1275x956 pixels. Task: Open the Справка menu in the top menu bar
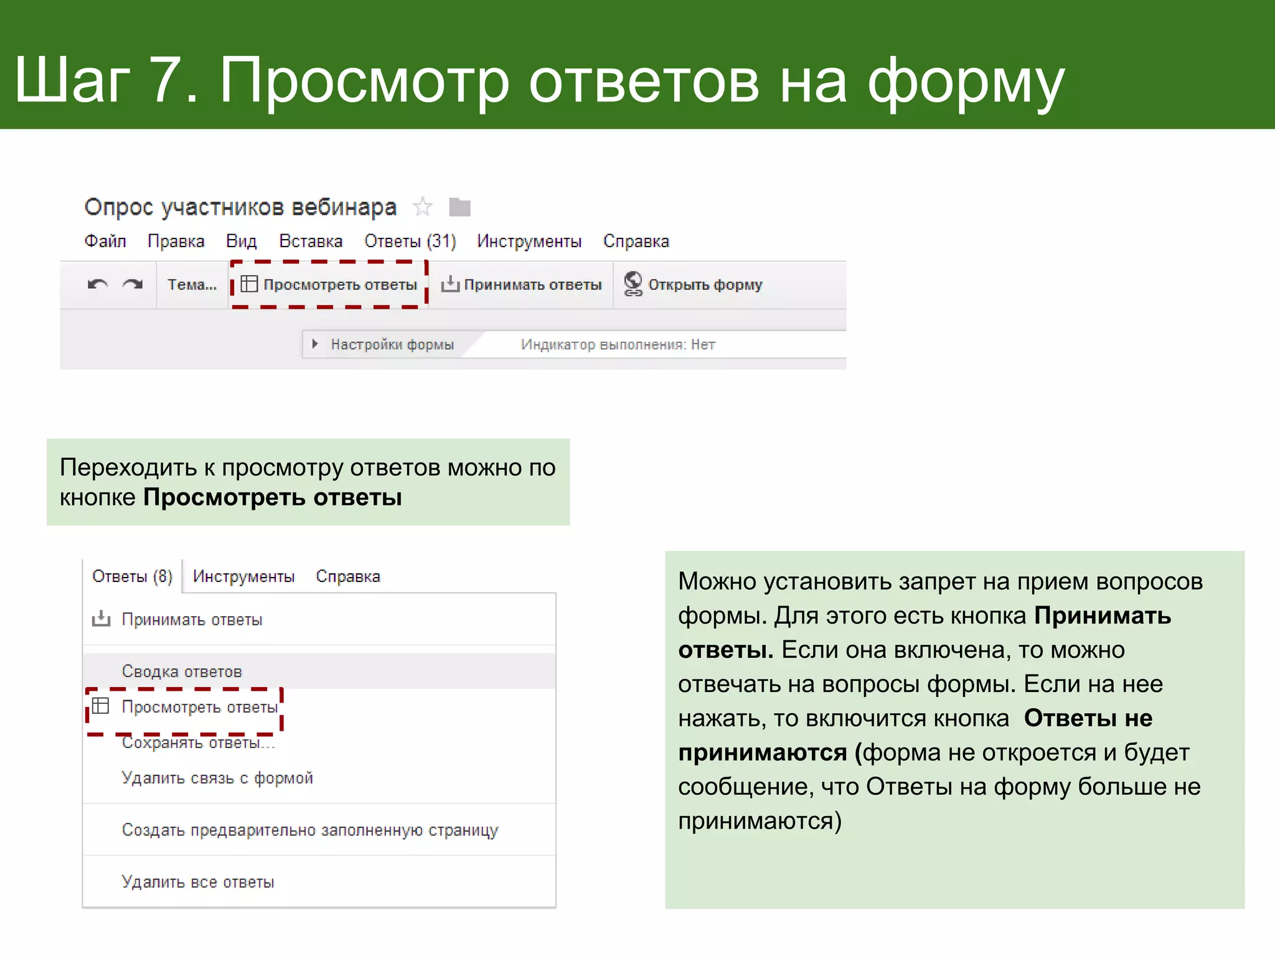636,241
